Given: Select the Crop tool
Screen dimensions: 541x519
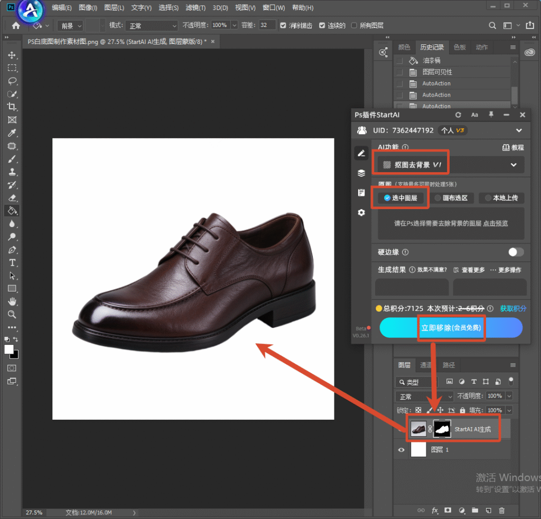Looking at the screenshot, I should tap(12, 107).
